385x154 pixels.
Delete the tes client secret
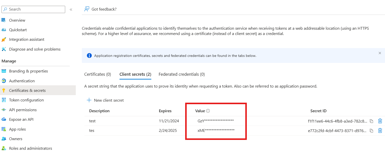click(x=380, y=130)
